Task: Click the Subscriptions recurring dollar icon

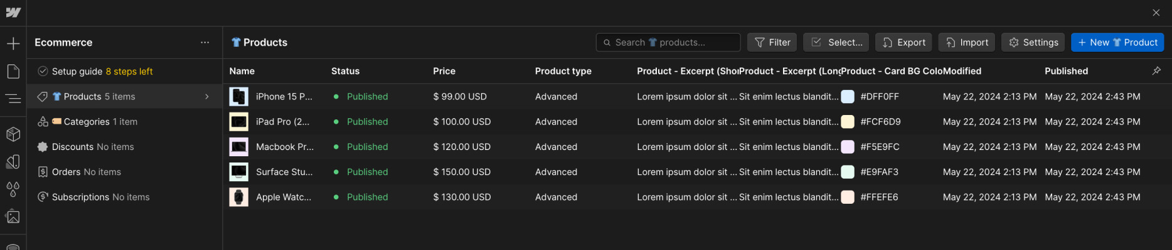Action: click(x=43, y=196)
